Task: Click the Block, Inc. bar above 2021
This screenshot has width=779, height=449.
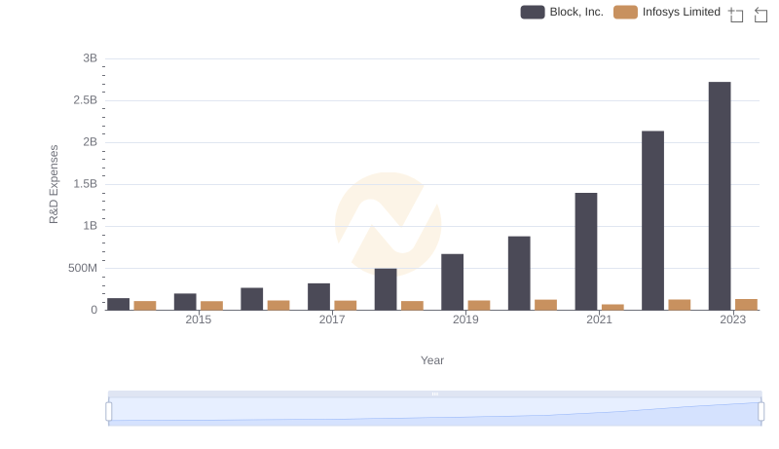Action: click(x=586, y=251)
